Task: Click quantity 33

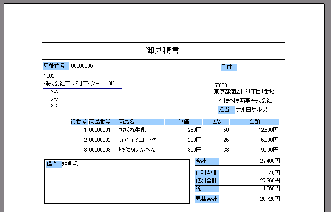Action: click(x=226, y=150)
